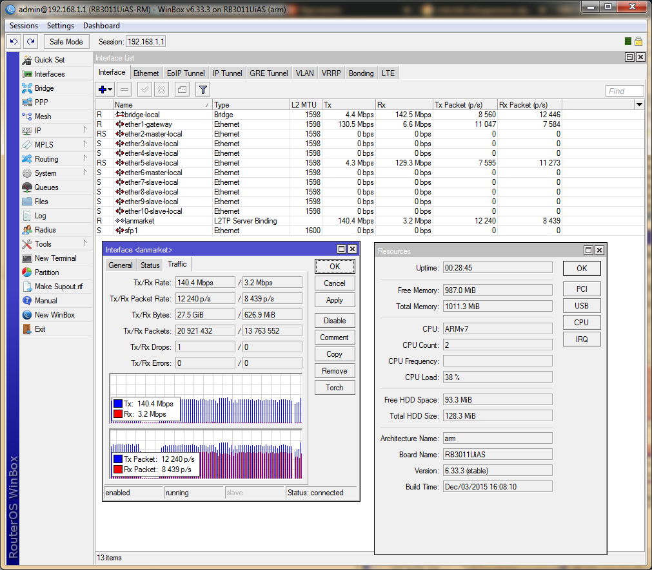Enable Safe Mode
652x570 pixels.
tap(66, 41)
